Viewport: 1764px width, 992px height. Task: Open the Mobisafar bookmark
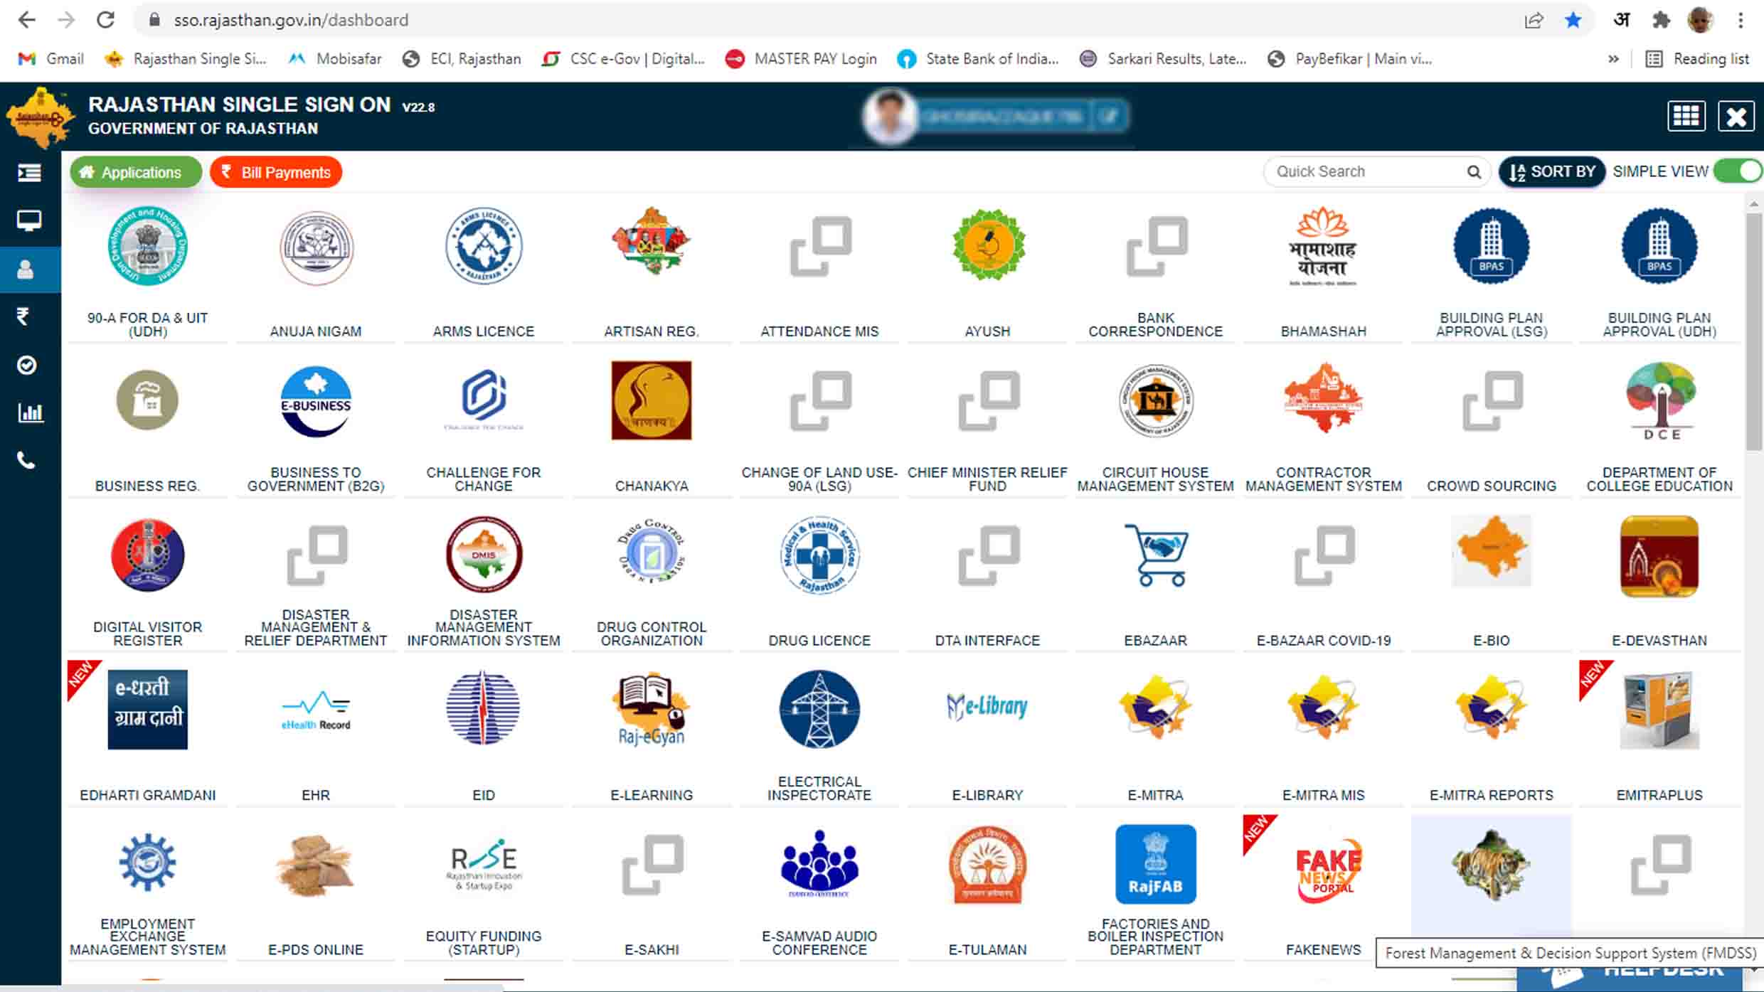pyautogui.click(x=335, y=59)
